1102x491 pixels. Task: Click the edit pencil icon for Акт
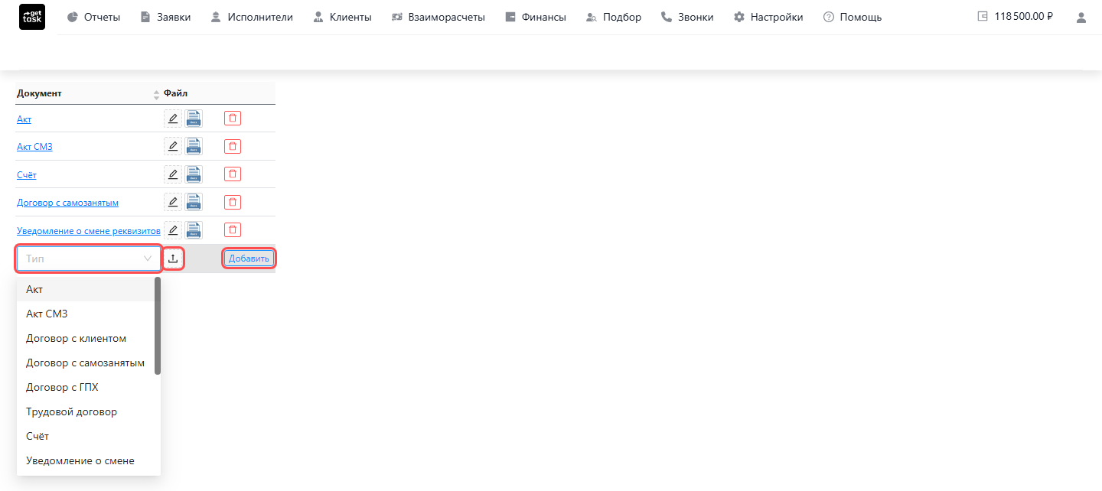click(x=173, y=119)
